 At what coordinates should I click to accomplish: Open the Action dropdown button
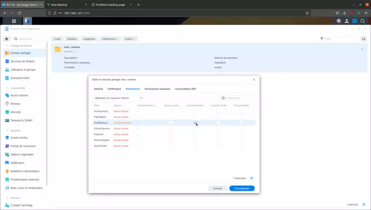130,39
